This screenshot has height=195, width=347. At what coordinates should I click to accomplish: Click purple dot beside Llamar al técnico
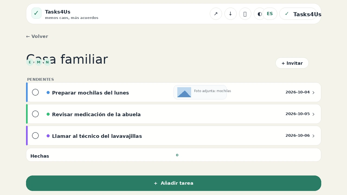48,136
